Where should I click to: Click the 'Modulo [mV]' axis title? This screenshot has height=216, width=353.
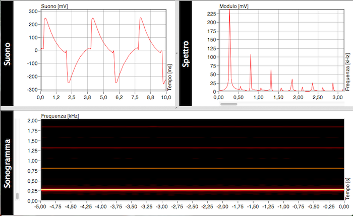tap(233, 6)
